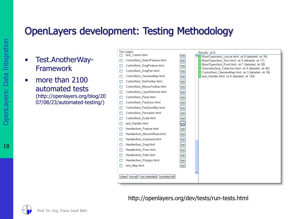This screenshot has width=293, height=219.
Task: Select the Control/test_OverviewMap.html result row
Action: [x=234, y=72]
